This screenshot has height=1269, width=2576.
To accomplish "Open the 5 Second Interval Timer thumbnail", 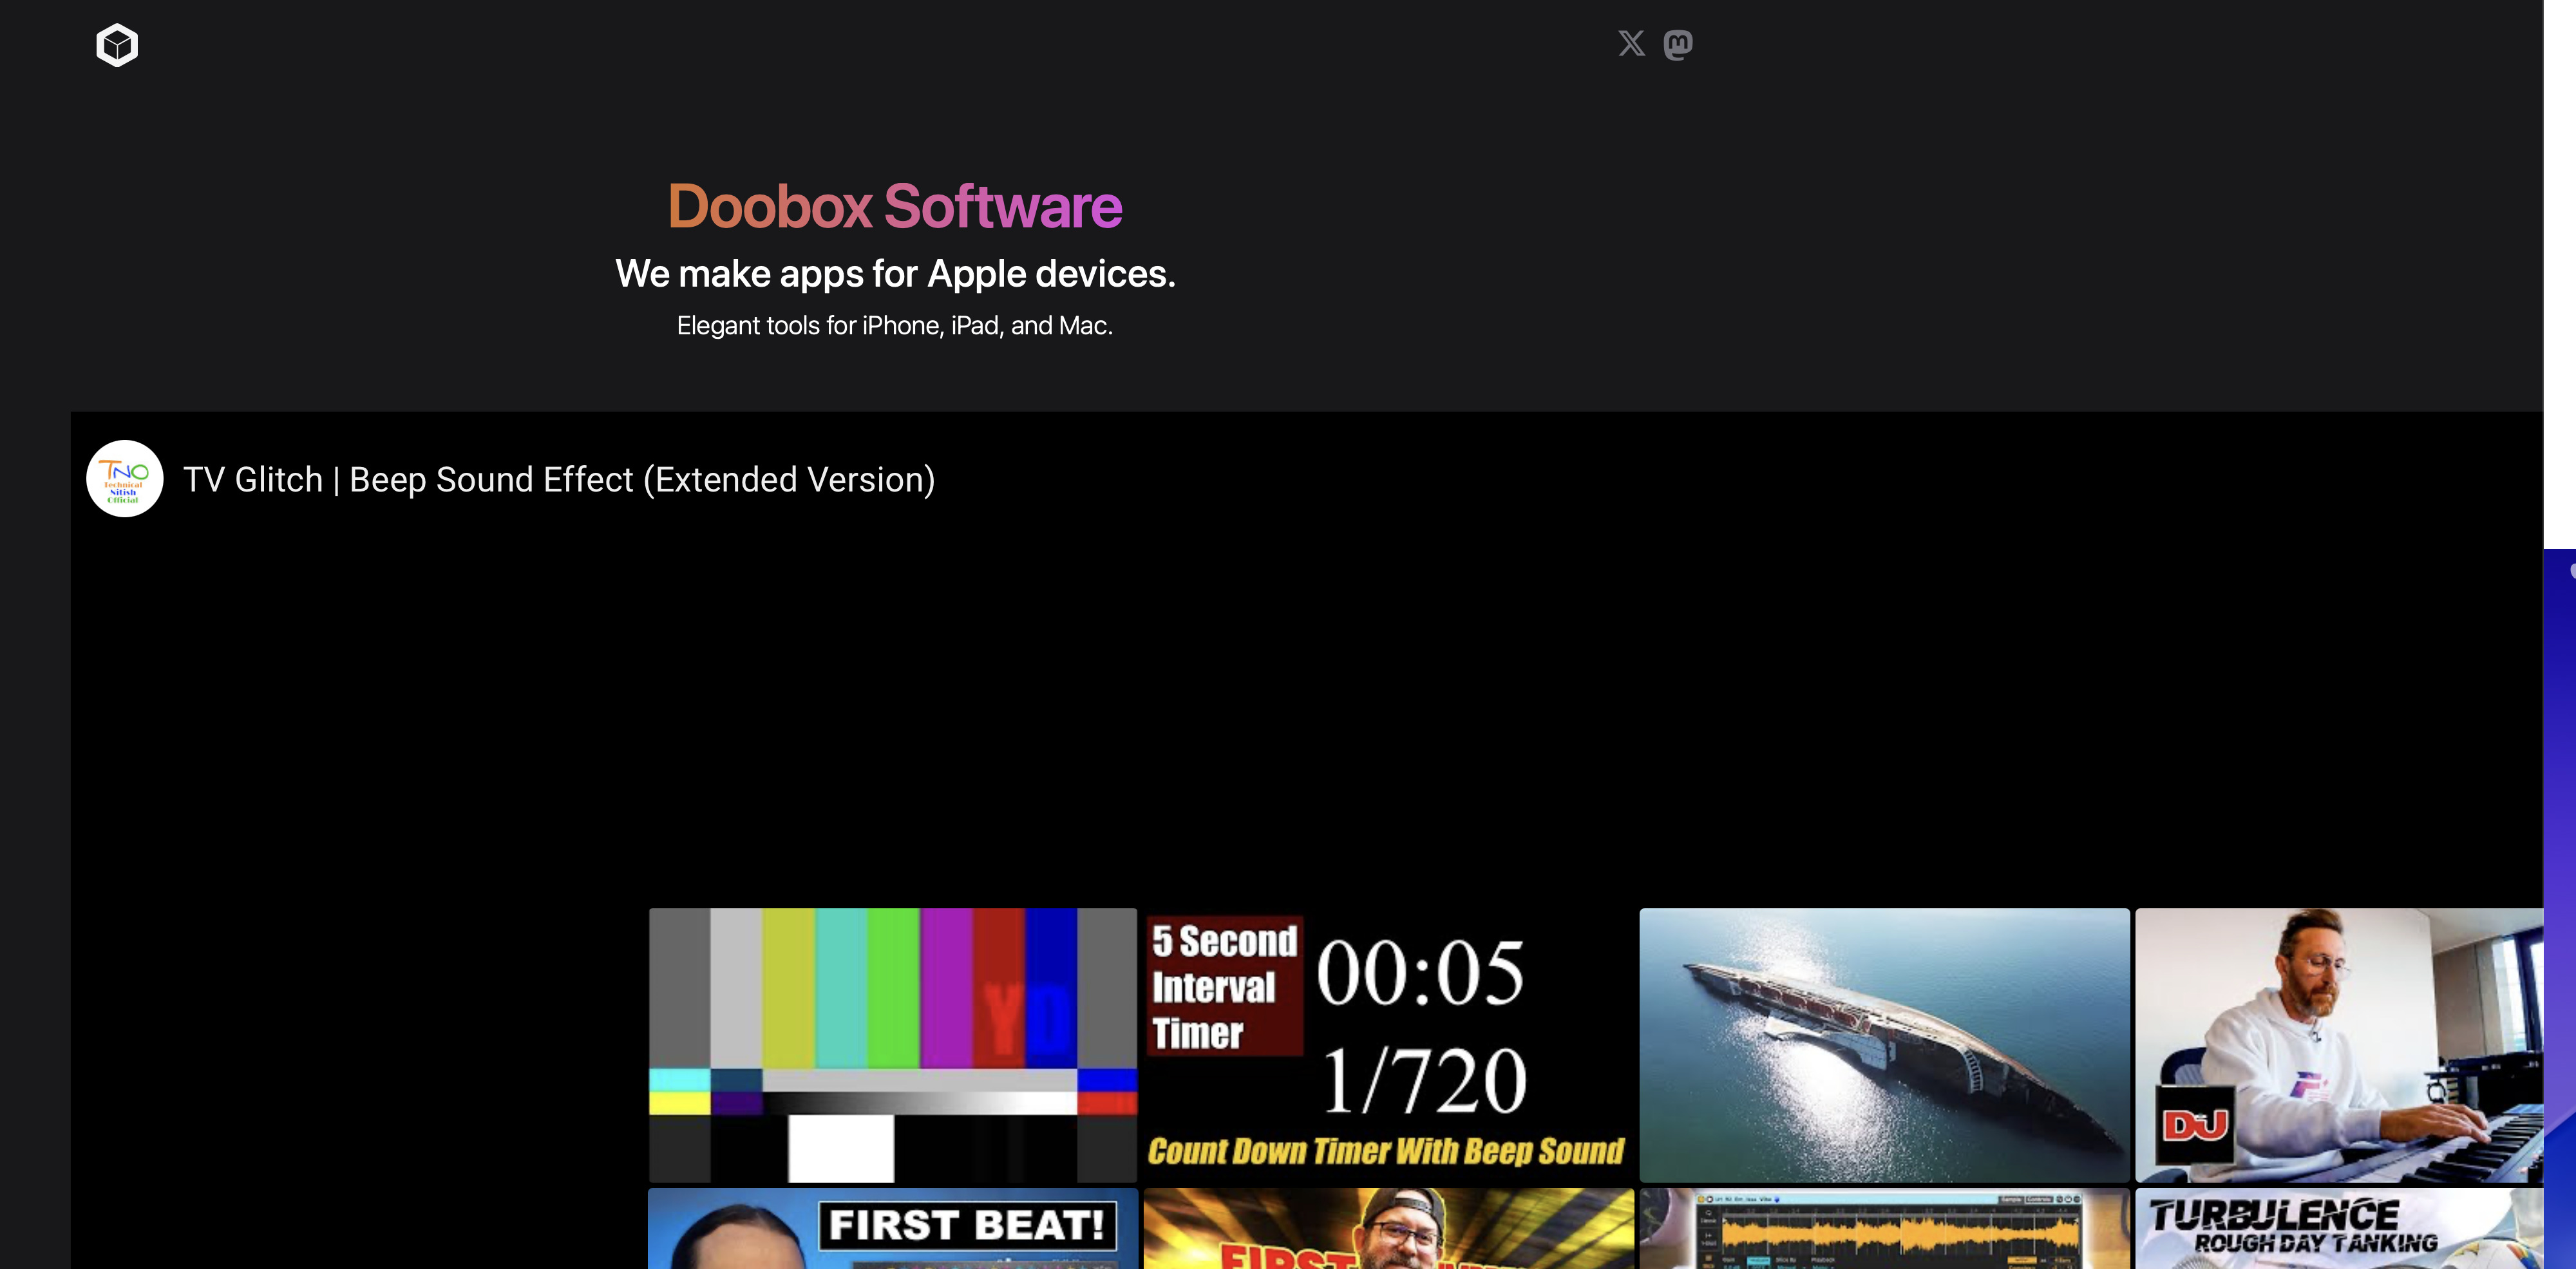I will tap(1388, 1044).
